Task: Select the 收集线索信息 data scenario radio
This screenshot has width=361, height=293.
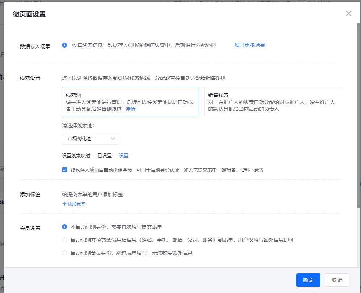Action: (x=65, y=45)
